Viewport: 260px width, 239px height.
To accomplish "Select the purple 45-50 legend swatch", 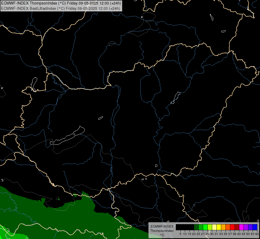I will 246,227.
